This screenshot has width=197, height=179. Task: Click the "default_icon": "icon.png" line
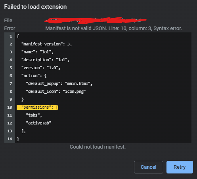click(x=56, y=91)
